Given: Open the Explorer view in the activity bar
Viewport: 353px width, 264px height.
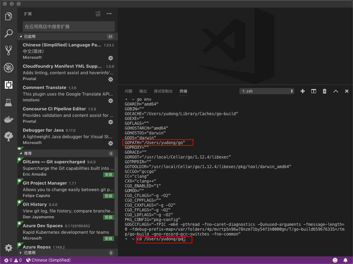Looking at the screenshot, I should [9, 16].
